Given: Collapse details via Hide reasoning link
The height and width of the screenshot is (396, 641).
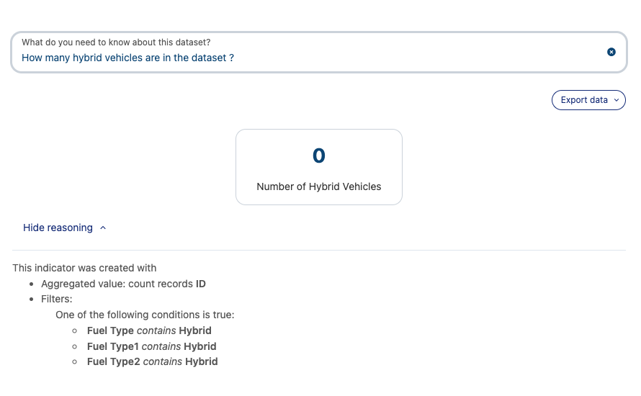Looking at the screenshot, I should (x=58, y=228).
